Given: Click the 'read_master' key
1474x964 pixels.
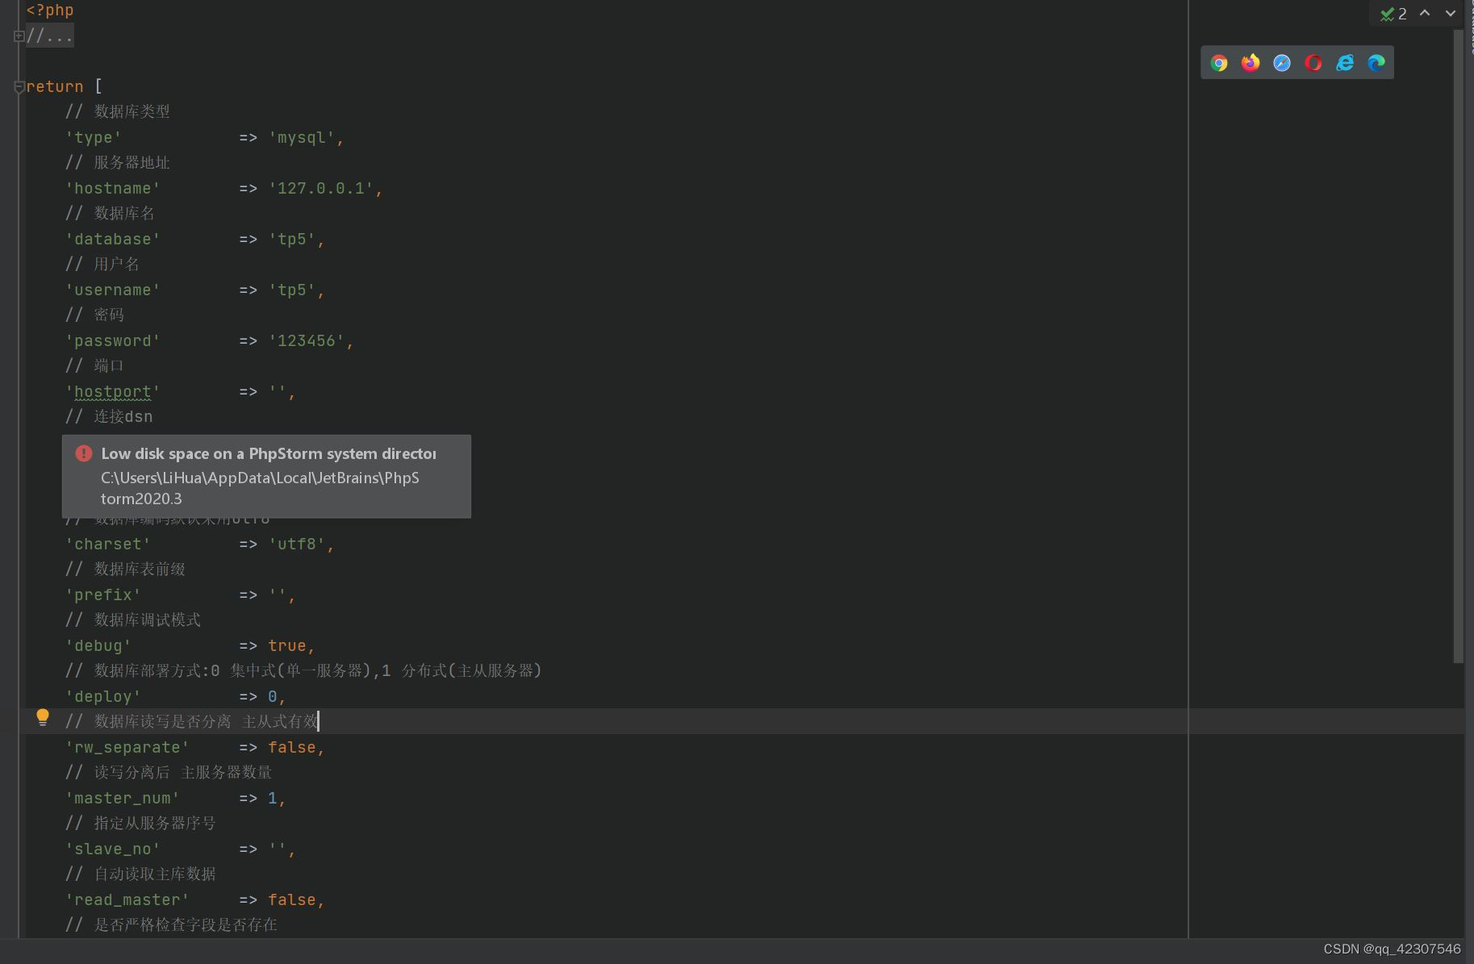Looking at the screenshot, I should point(127,900).
